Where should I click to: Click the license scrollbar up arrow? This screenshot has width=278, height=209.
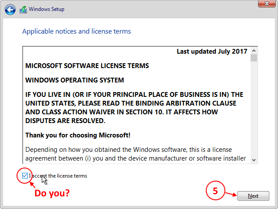point(254,51)
